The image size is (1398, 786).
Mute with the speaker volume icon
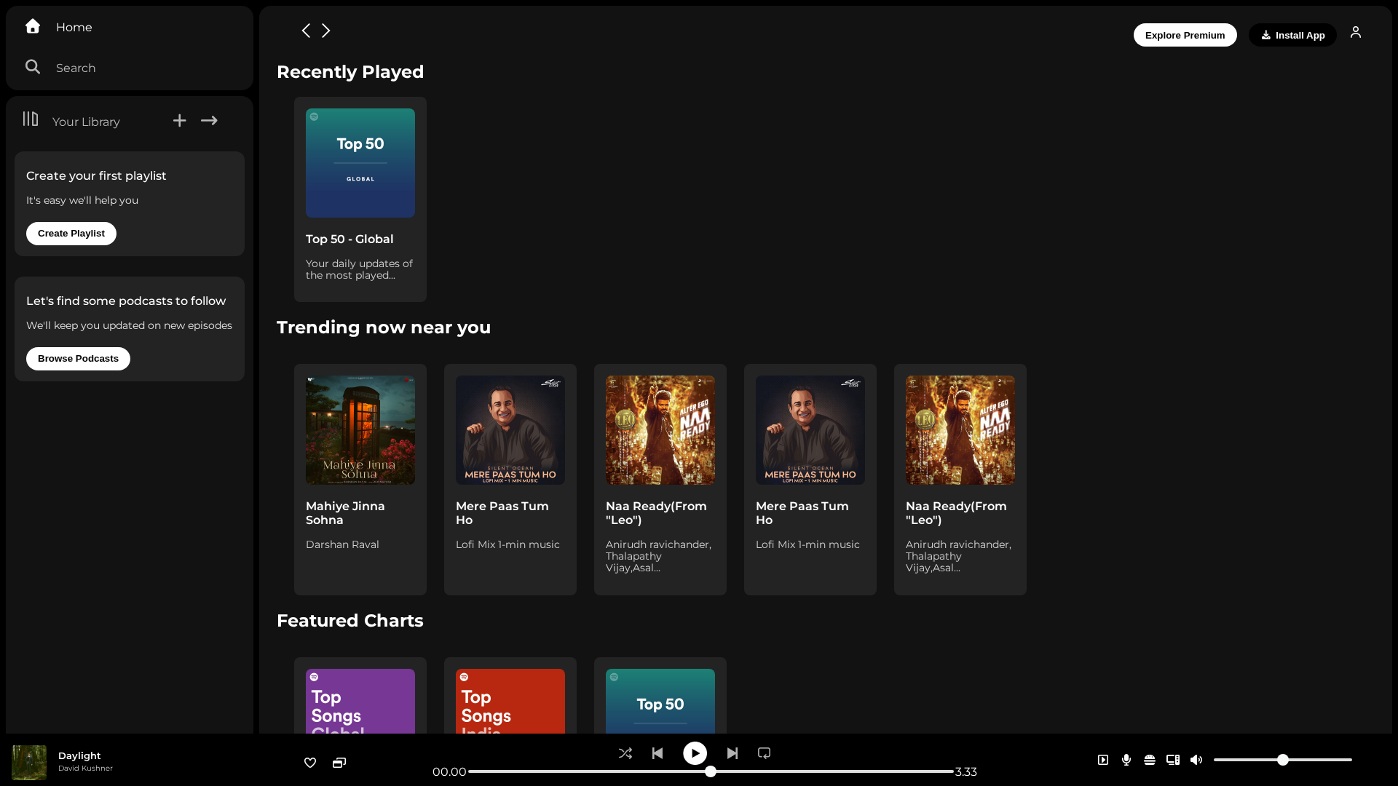coord(1196,760)
